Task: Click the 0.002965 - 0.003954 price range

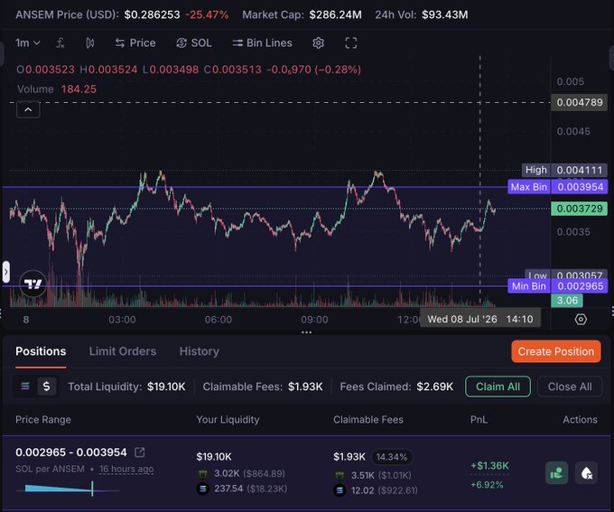Action: [71, 452]
